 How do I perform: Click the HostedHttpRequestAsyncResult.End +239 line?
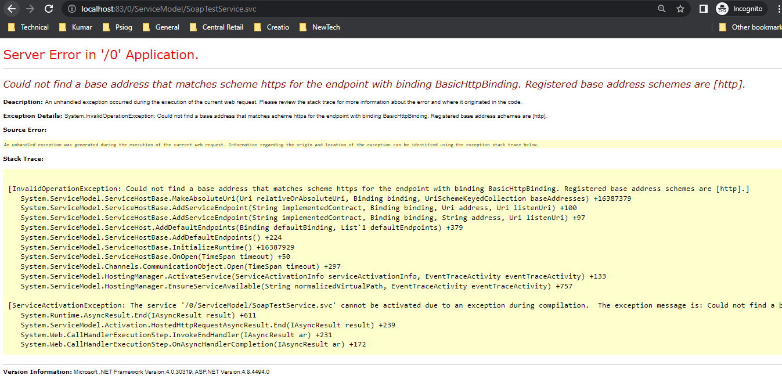[208, 325]
